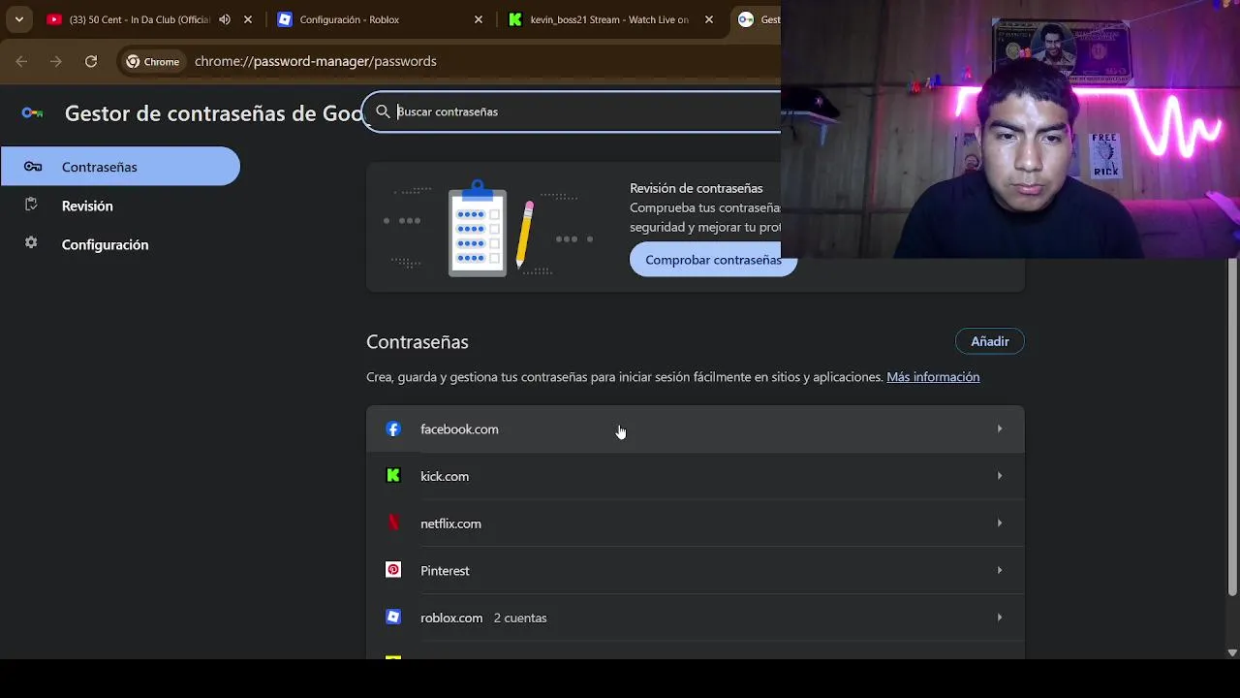Open the Más información link
This screenshot has height=698, width=1240.
tap(933, 377)
